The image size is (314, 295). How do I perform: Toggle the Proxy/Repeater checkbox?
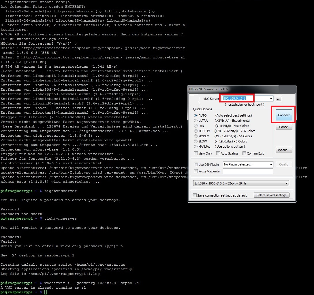[x=196, y=171]
